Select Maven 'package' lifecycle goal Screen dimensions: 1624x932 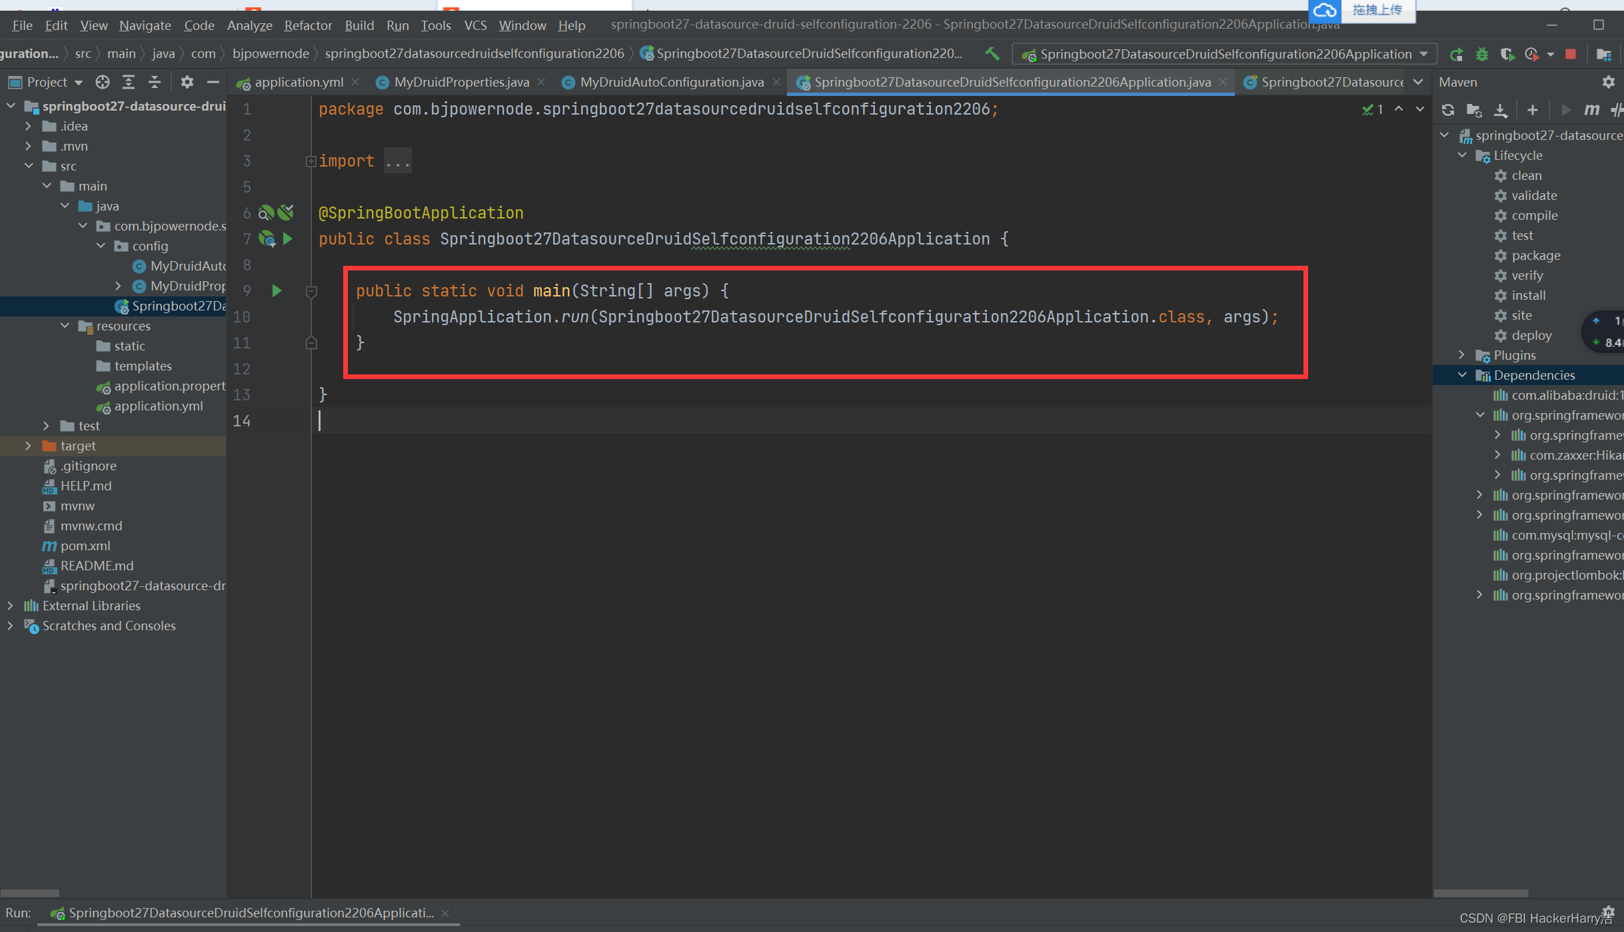(x=1535, y=255)
